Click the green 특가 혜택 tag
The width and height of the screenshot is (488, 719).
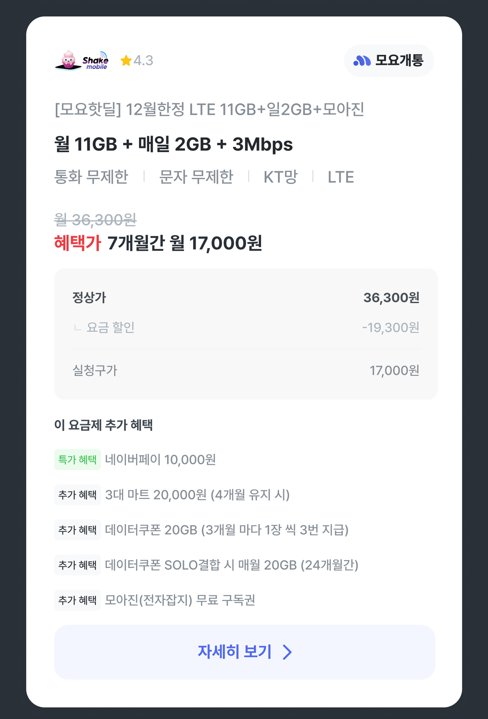pos(77,460)
